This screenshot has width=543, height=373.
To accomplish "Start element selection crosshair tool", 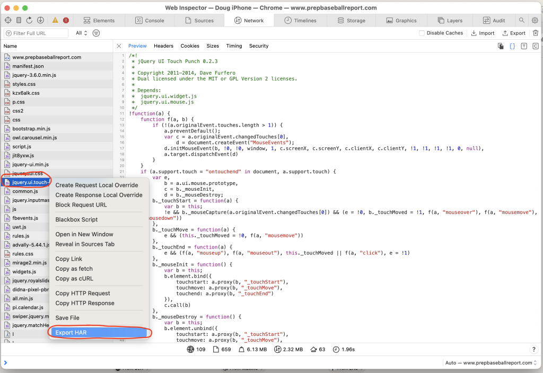I will (x=8, y=21).
